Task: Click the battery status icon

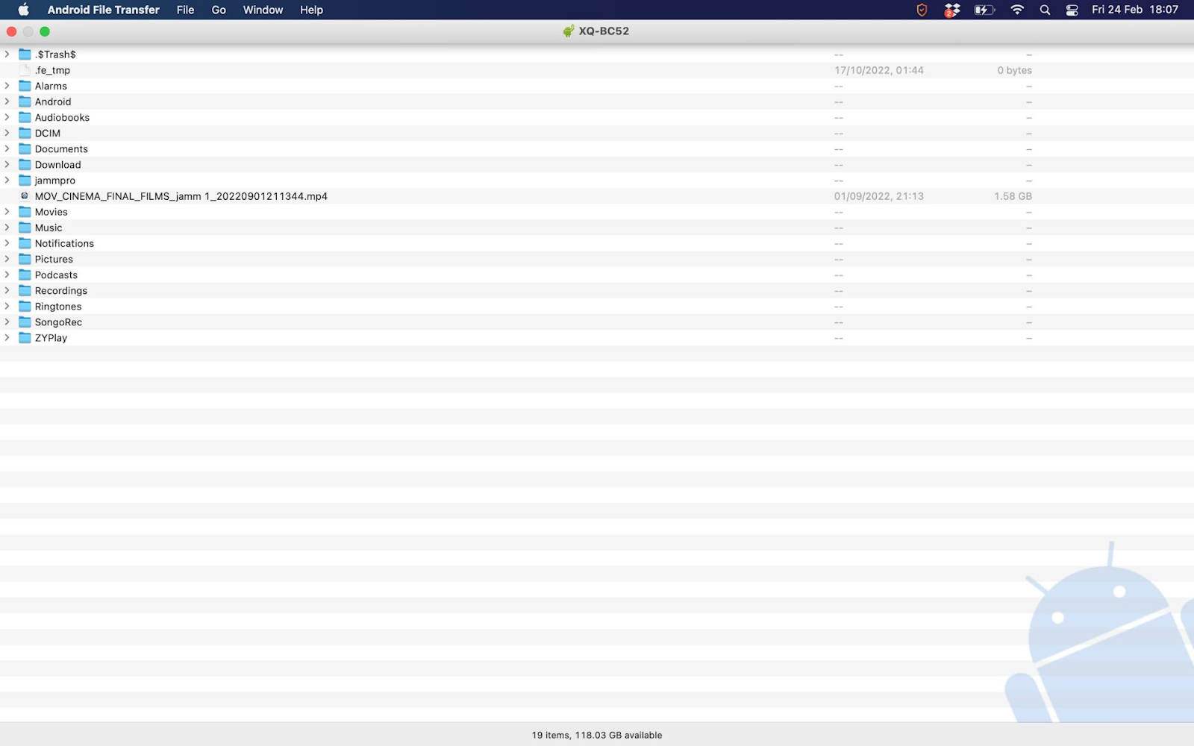Action: (x=984, y=10)
